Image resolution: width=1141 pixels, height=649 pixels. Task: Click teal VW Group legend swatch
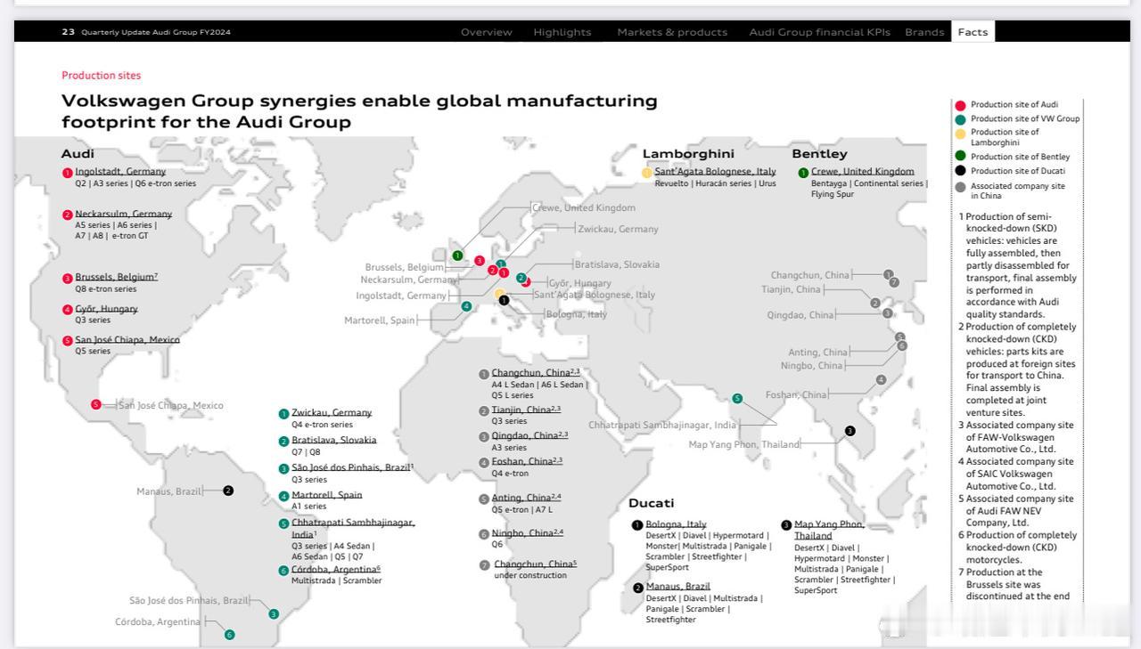[x=960, y=119]
